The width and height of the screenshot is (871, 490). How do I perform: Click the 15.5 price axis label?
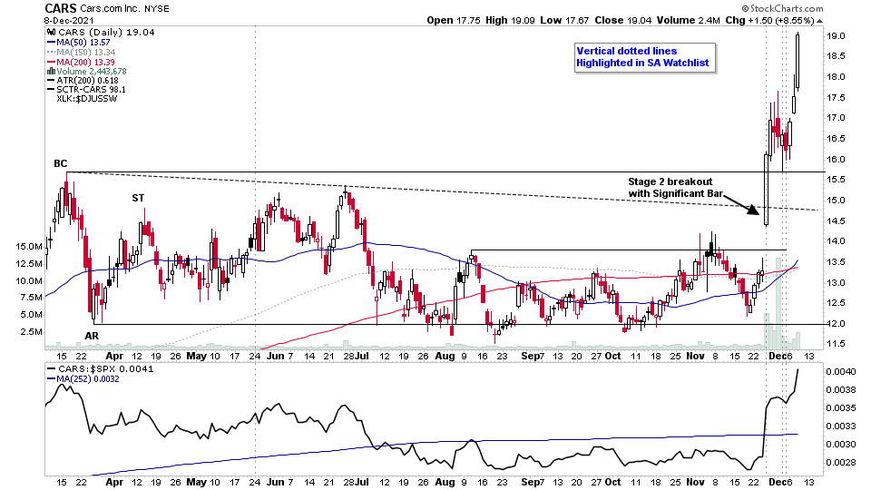[836, 180]
